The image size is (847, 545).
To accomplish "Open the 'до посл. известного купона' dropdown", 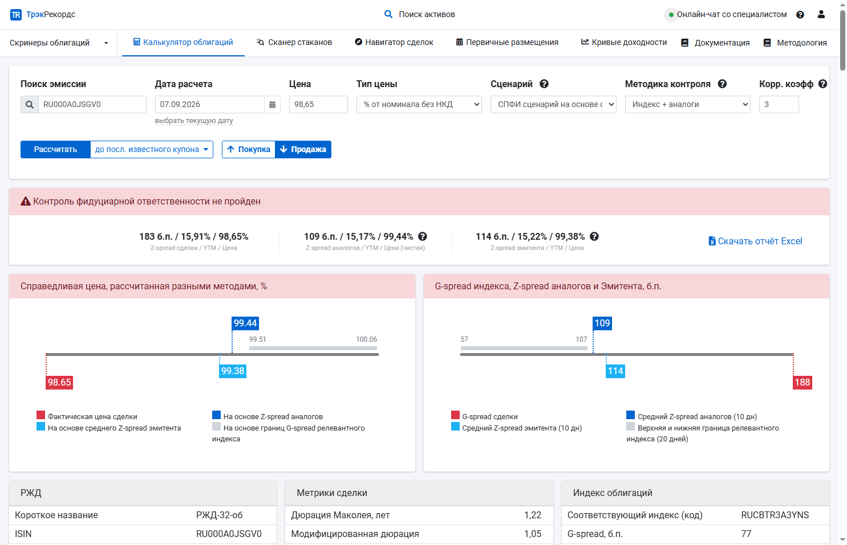I will click(x=152, y=149).
